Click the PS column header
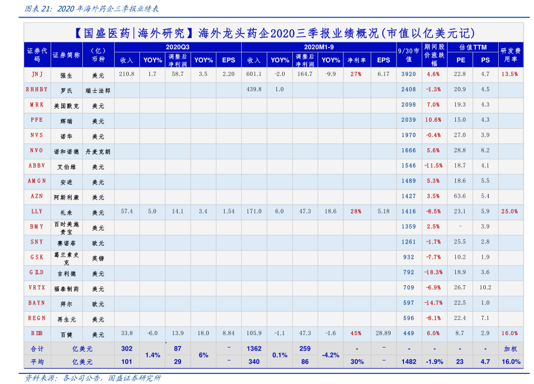Image resolution: width=534 pixels, height=384 pixels. (486, 60)
